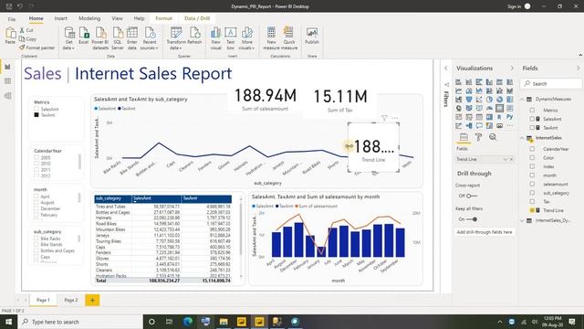The height and width of the screenshot is (329, 584).
Task: Collapse the DynamicMeasures table
Action: [x=522, y=100]
